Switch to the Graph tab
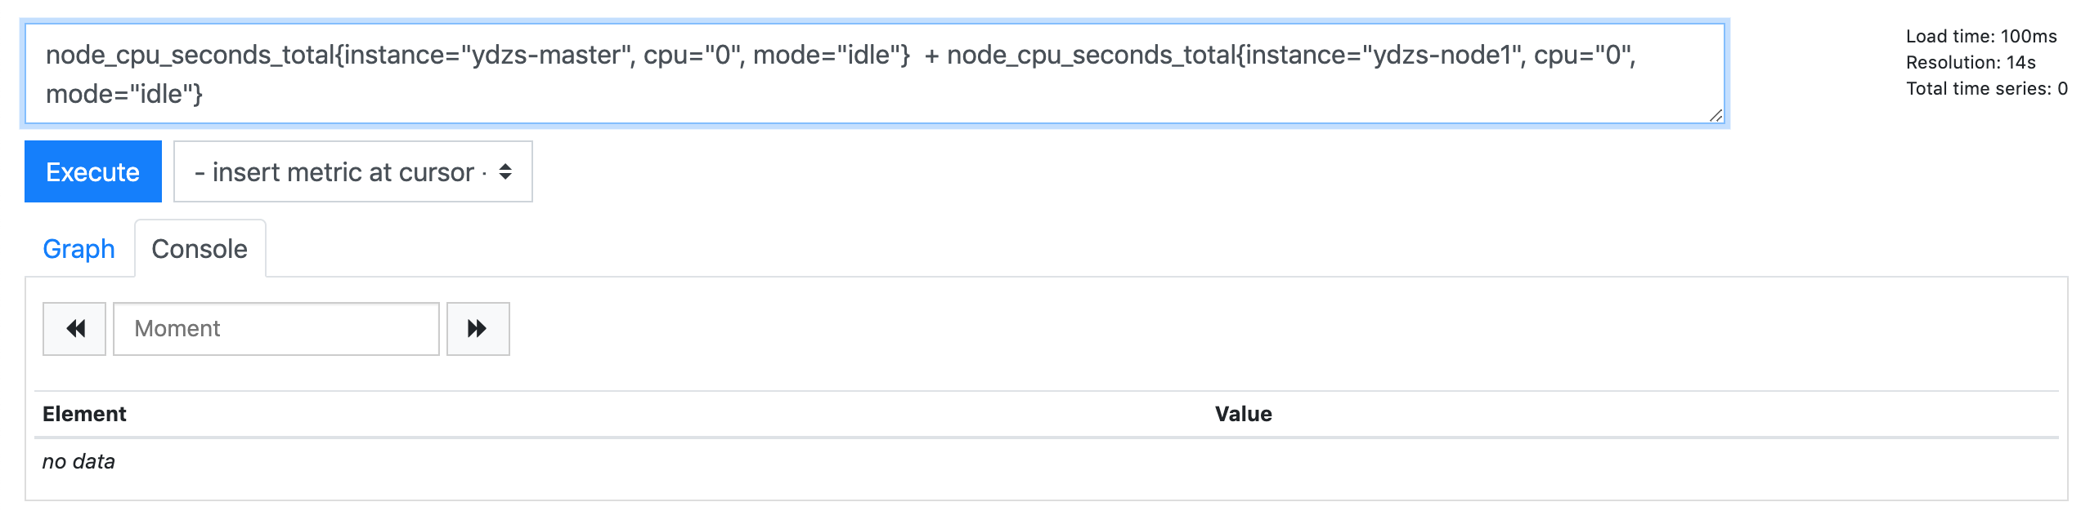Viewport: 2090px width, 511px height. point(79,249)
